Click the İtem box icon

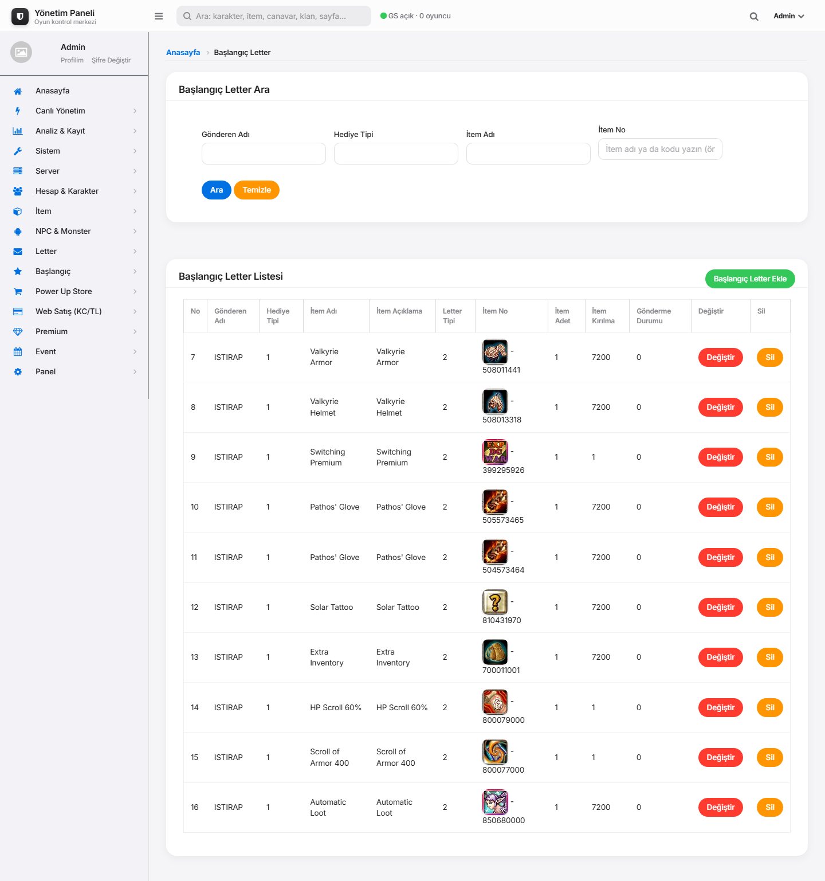(x=18, y=212)
